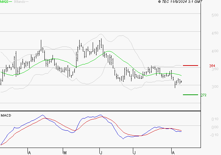The height and width of the screenshot is (155, 221).
Task: Click the second J month marker
Action: coord(134,153)
